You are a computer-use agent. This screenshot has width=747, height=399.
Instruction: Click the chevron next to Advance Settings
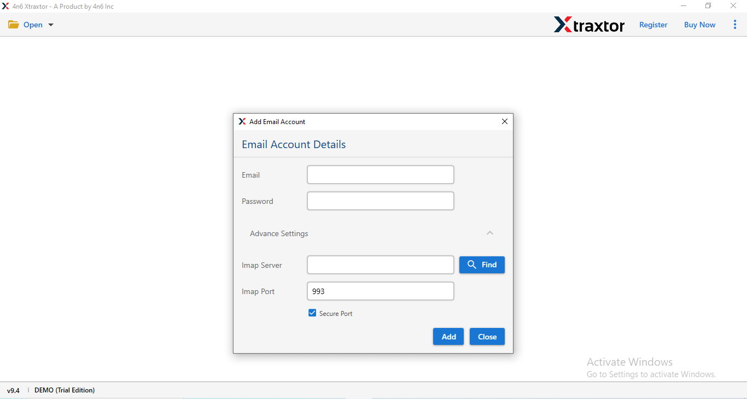[x=490, y=232]
